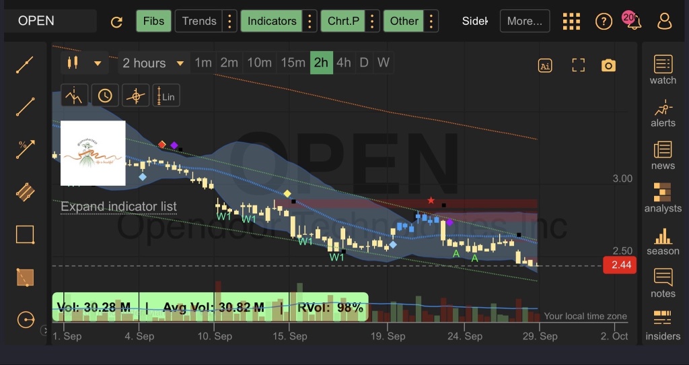Open notifications bell with 20 badge
Image resolution: width=689 pixels, height=365 pixels.
tap(632, 20)
